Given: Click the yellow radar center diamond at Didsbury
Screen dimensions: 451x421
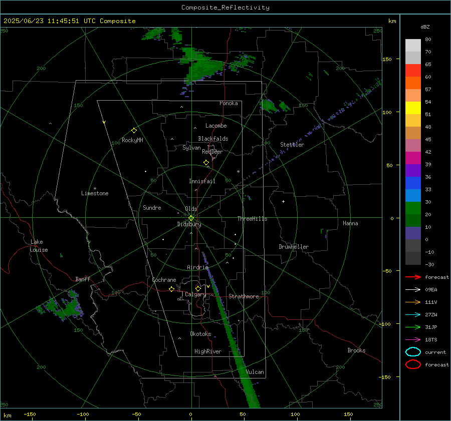Looking at the screenshot, I should [x=191, y=218].
